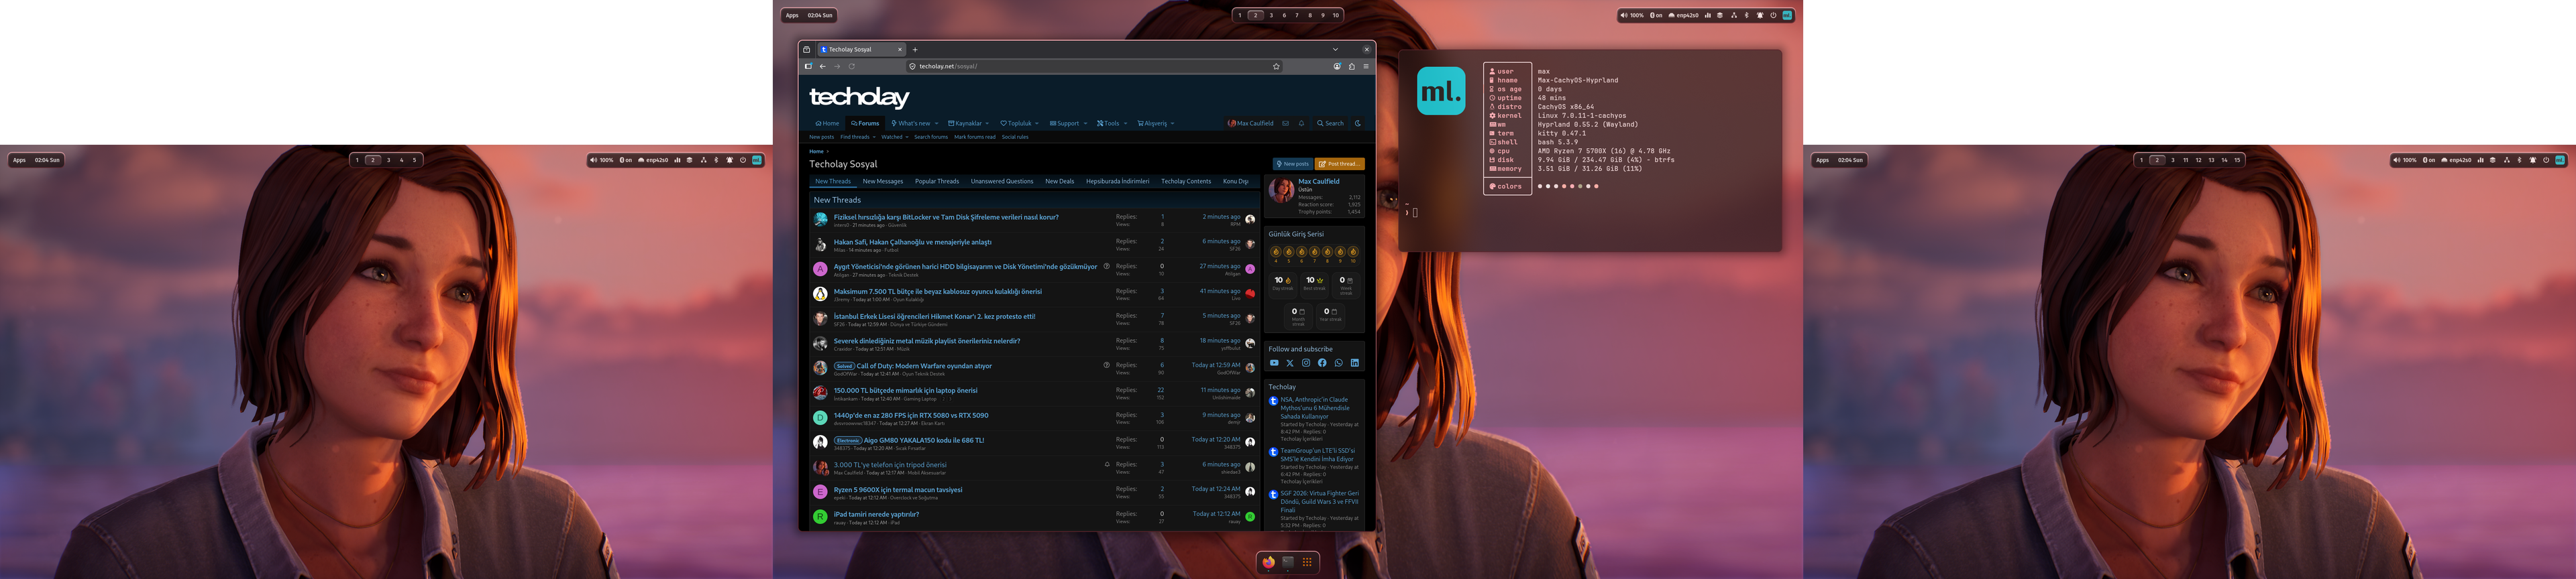Open NSA, Anthropic'in Claude Mythos article link
2576x579 pixels.
click(1316, 408)
